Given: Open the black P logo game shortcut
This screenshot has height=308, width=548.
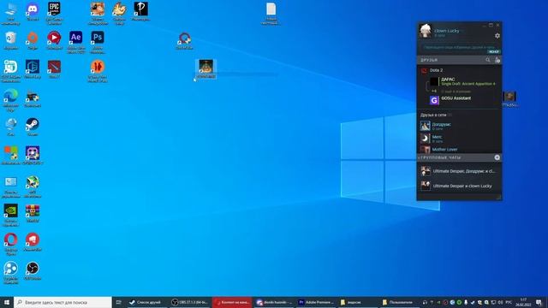Looking at the screenshot, I should pos(140,10).
